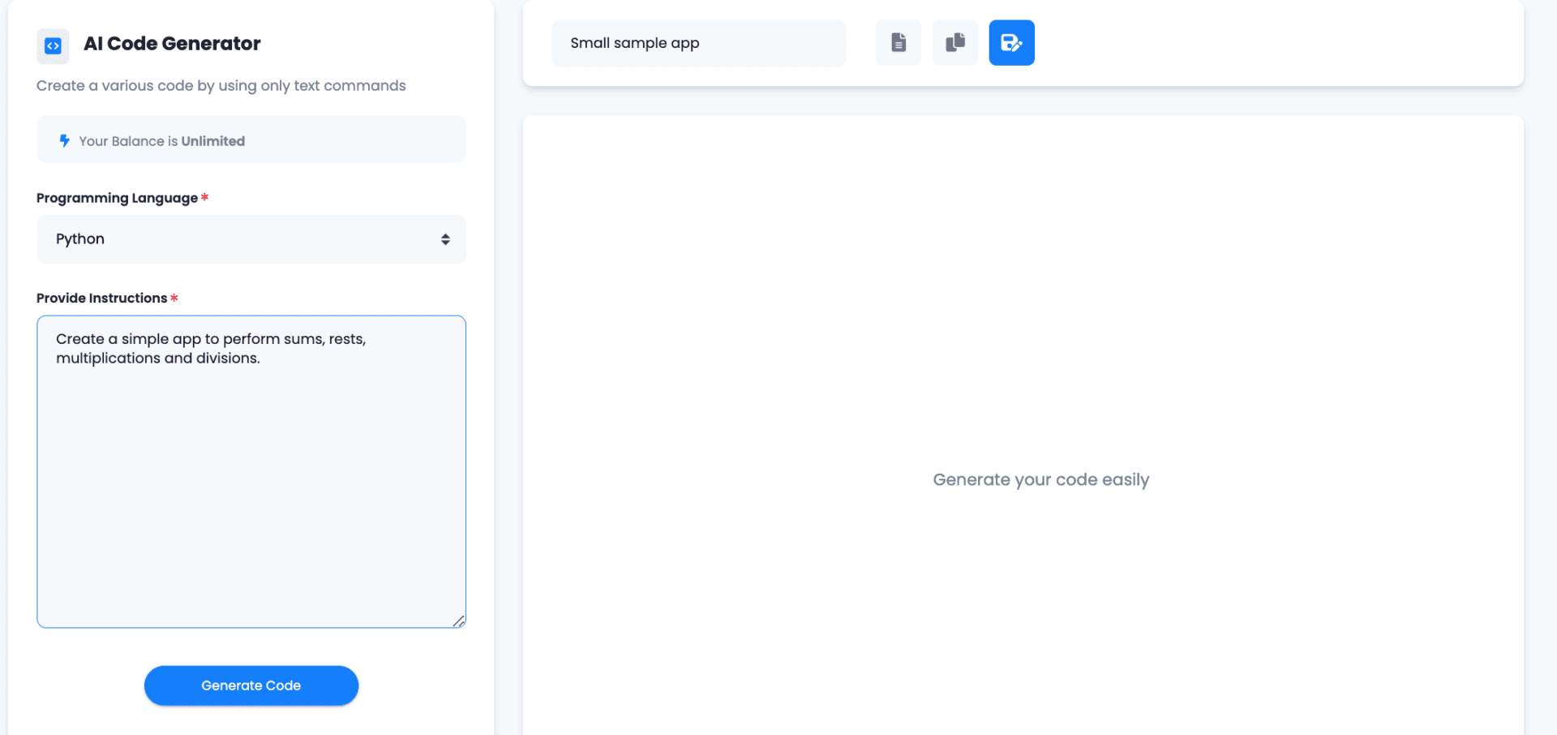
Task: Click red asterisk beside Programming Language
Action: (205, 197)
